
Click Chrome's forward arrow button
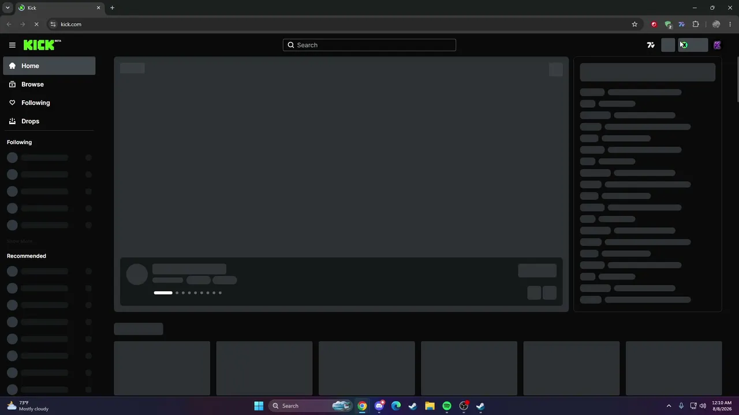23,24
